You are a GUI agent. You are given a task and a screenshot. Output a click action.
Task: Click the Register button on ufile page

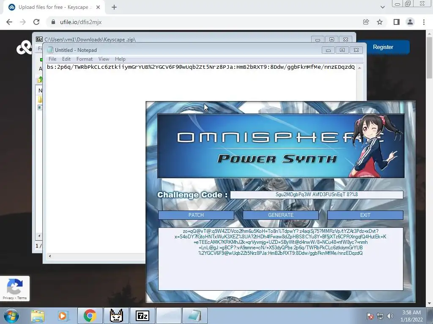point(383,47)
